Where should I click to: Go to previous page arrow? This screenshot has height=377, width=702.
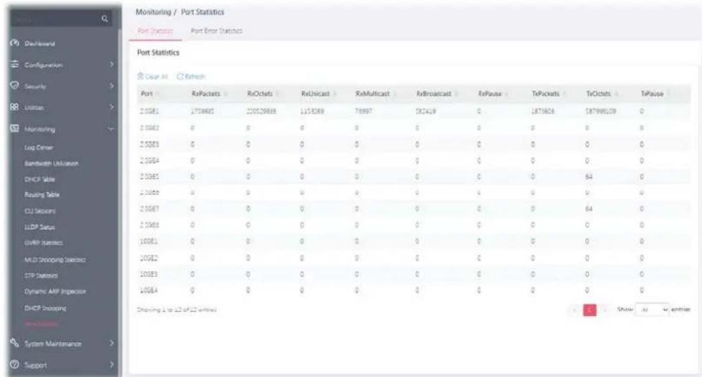pyautogui.click(x=575, y=310)
